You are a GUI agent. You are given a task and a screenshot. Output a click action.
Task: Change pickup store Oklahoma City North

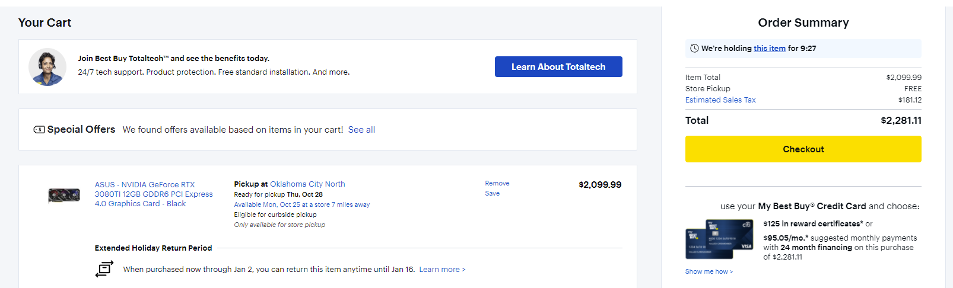tap(307, 184)
